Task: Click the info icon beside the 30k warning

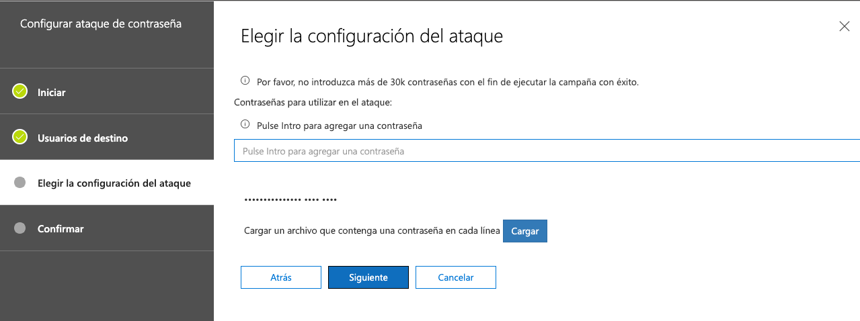Action: [245, 81]
